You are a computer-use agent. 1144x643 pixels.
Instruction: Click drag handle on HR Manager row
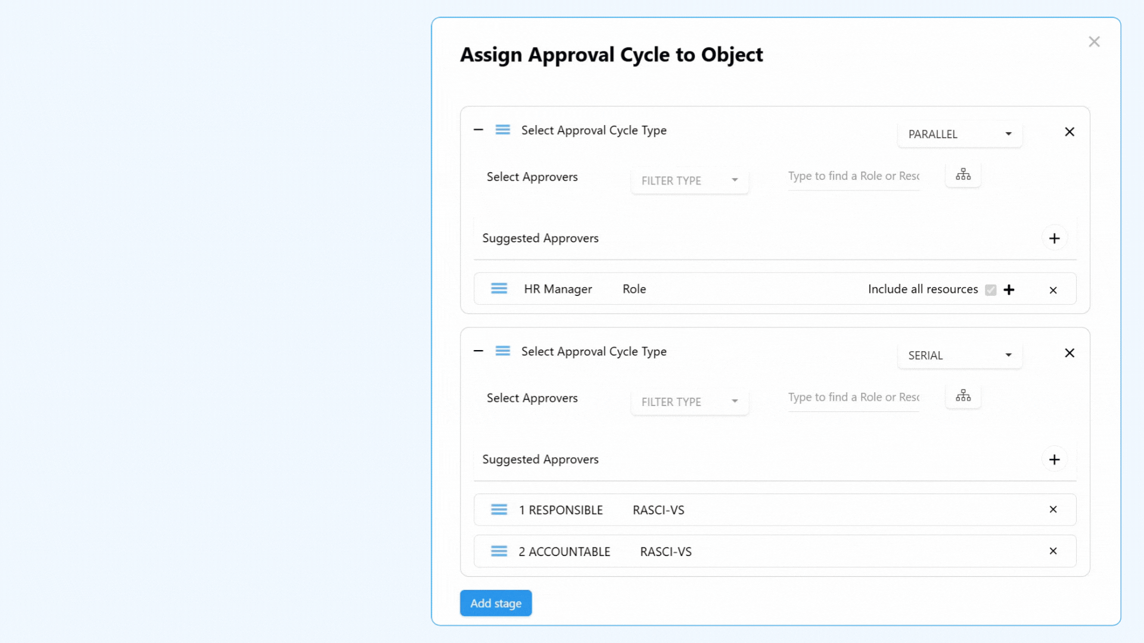point(499,289)
